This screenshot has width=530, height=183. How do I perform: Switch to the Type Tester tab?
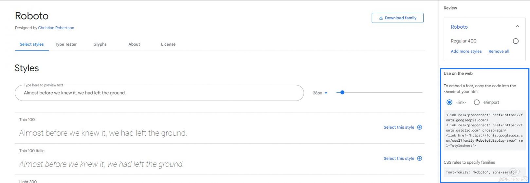(66, 44)
